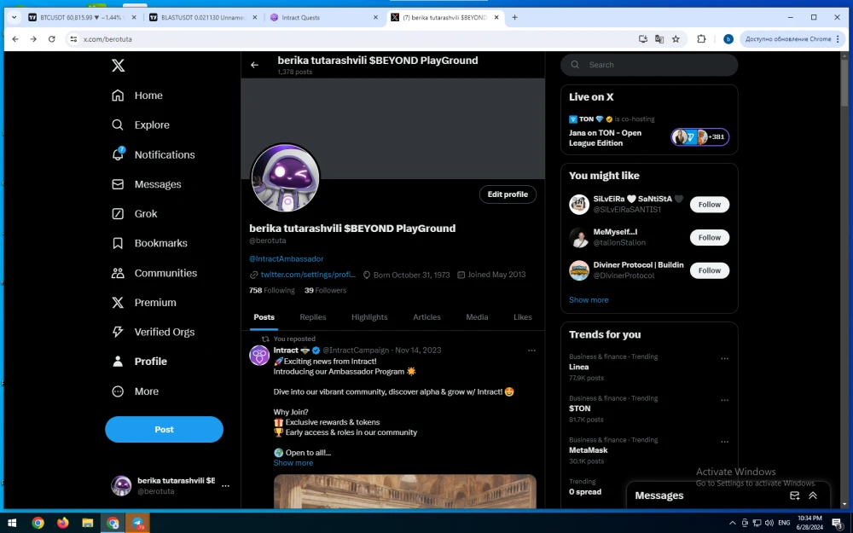Click the X logo in sidebar
This screenshot has width=853, height=533.
tap(118, 66)
